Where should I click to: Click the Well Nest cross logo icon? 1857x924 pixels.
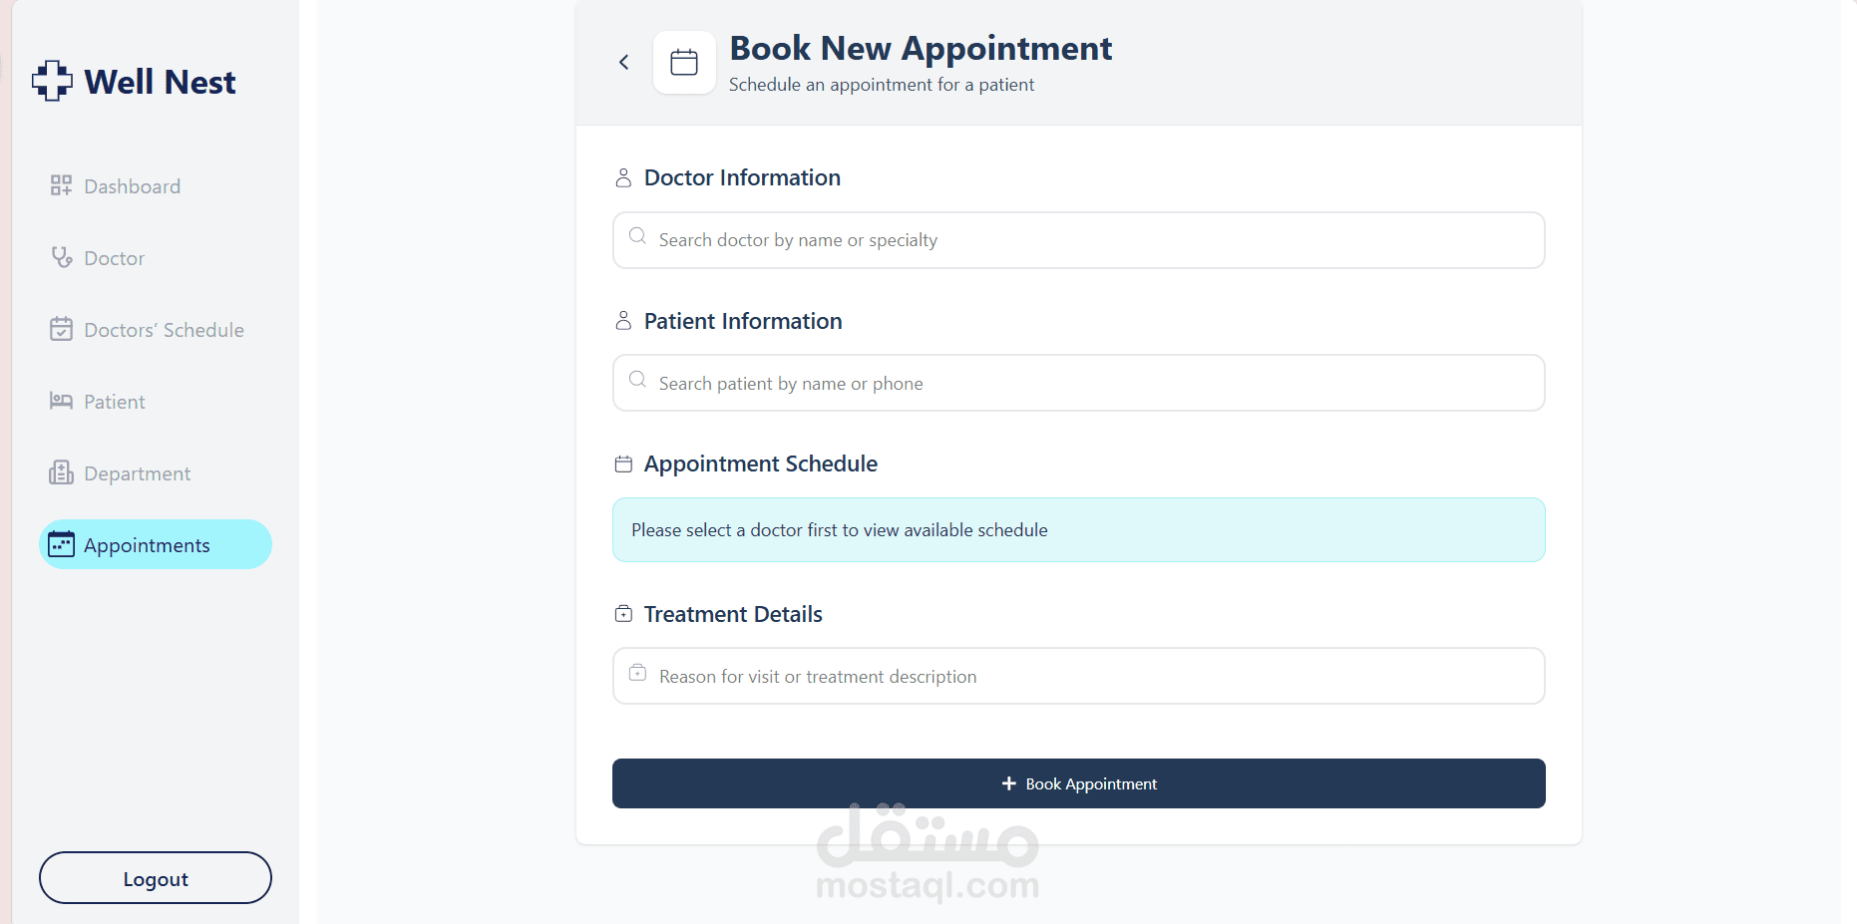click(x=52, y=81)
